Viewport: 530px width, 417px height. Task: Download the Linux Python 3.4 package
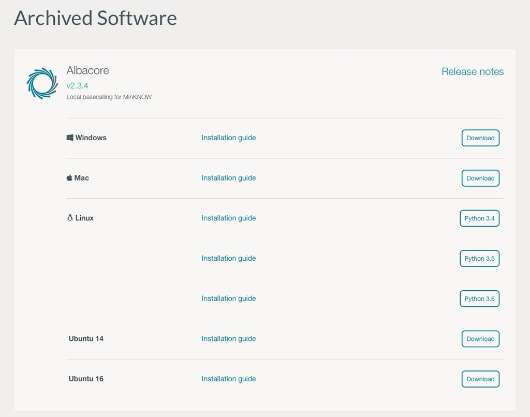click(479, 218)
